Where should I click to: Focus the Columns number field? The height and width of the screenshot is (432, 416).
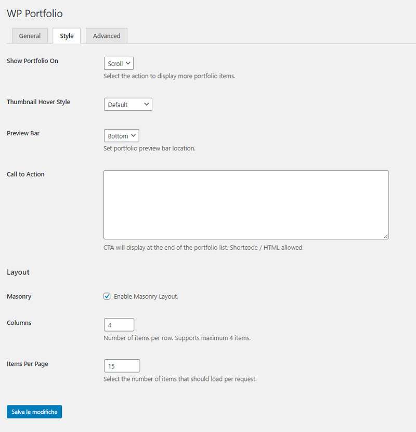[x=119, y=325]
